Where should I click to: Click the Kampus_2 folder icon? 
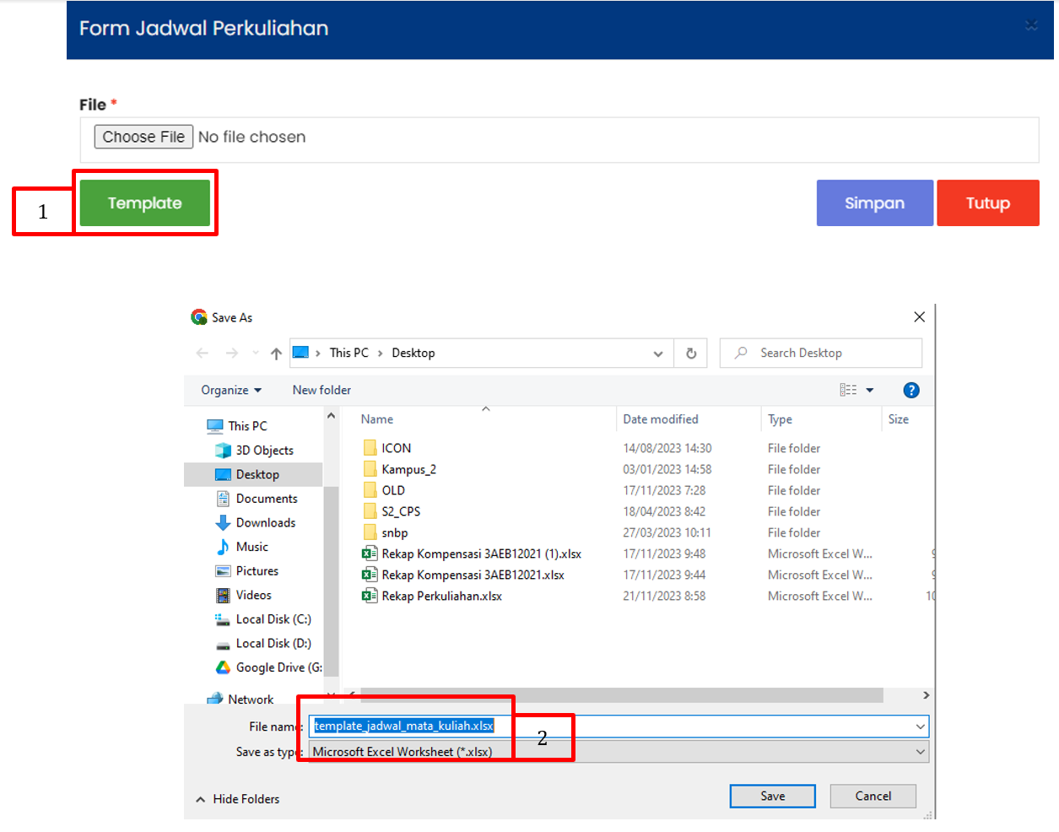(370, 469)
